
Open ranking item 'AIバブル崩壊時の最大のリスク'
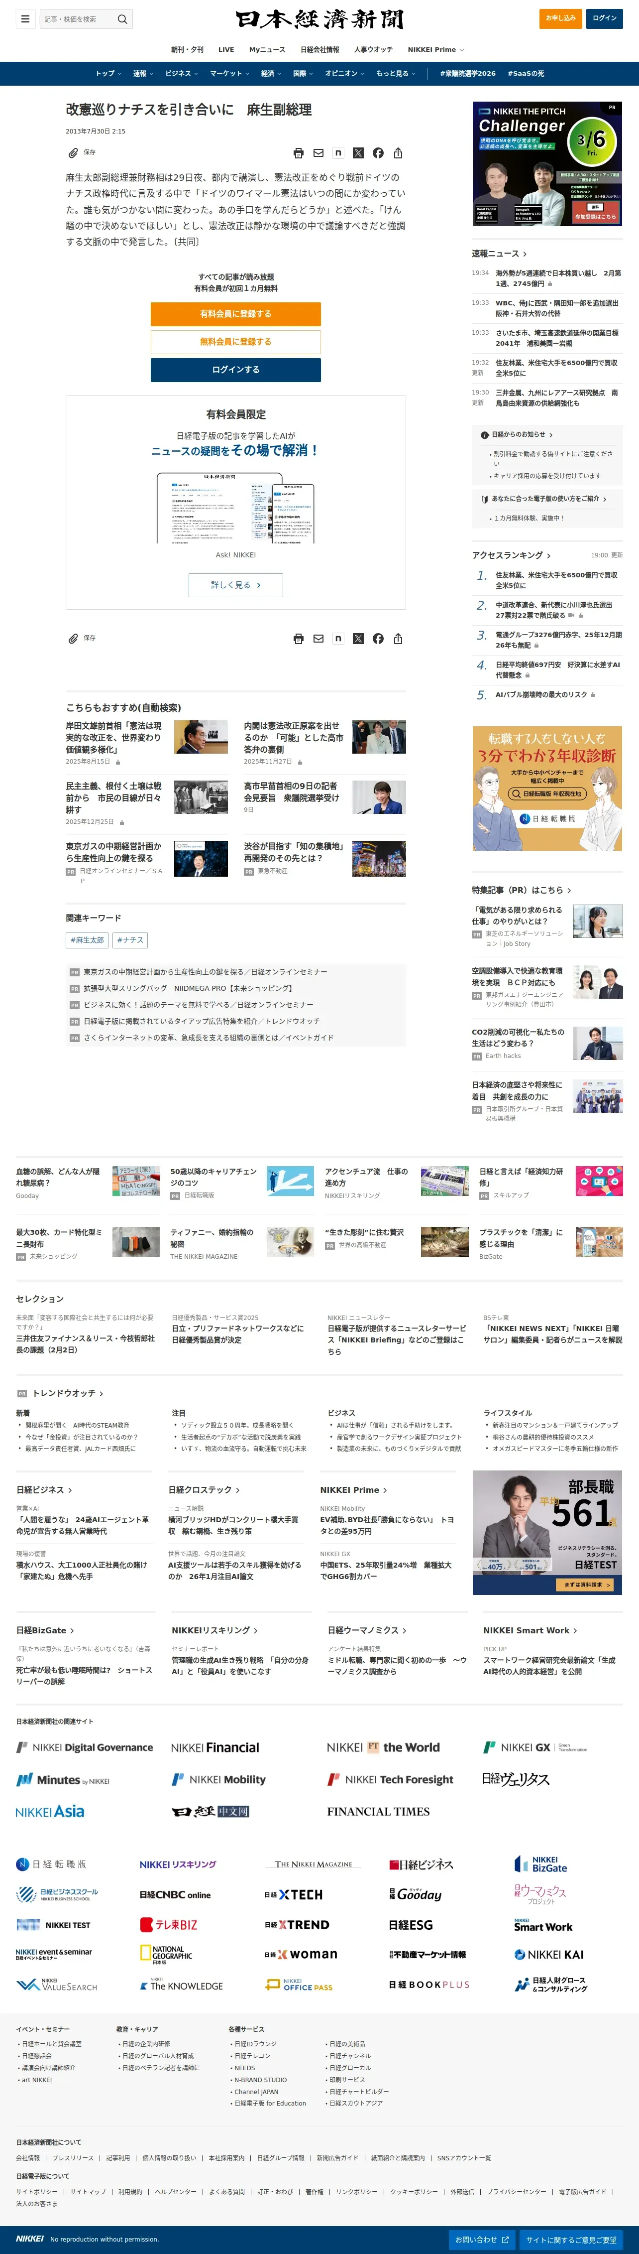point(541,695)
